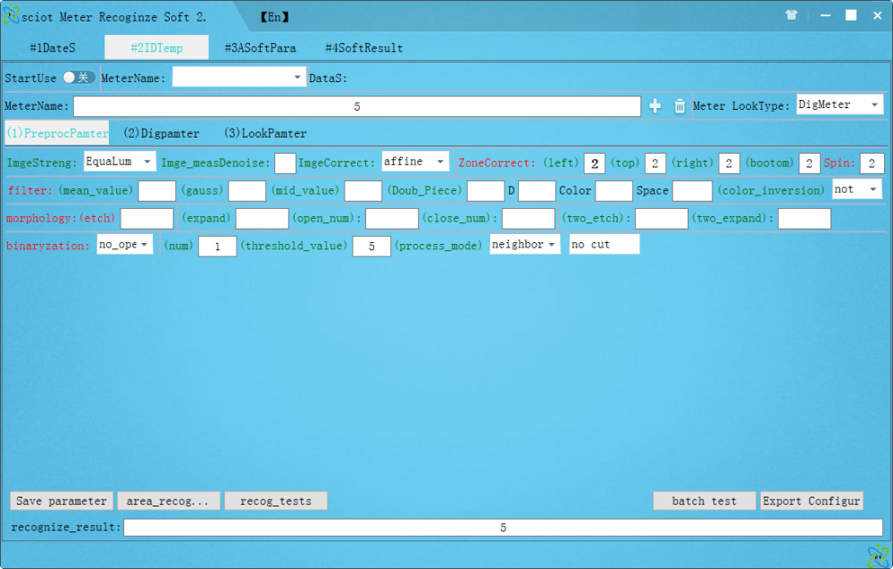Click the sciot logo in title bar
Viewport: 893px width, 569px height.
coord(12,15)
